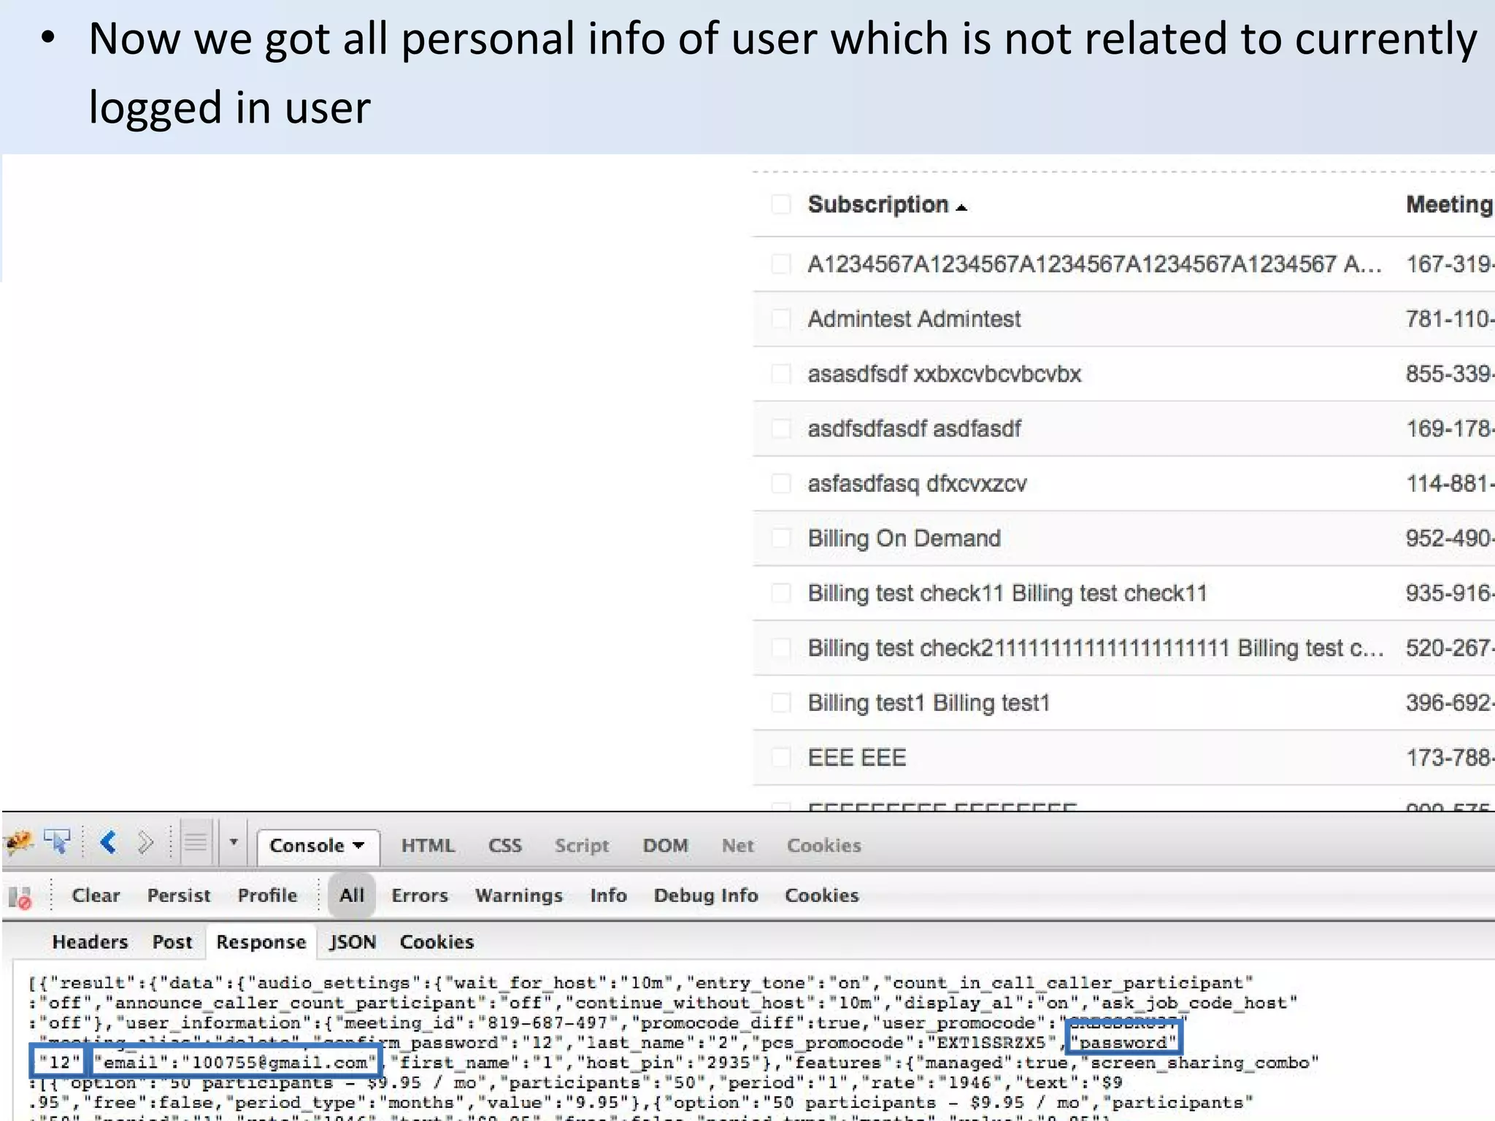
Task: Open the Console panel dropdown arrow
Action: [358, 845]
